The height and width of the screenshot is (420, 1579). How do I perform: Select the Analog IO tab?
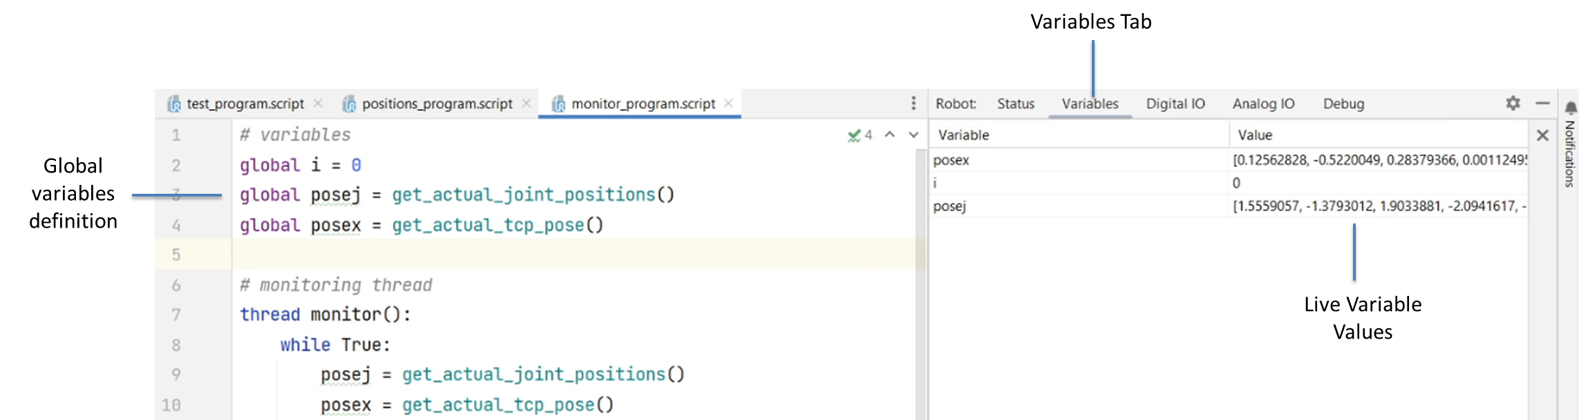1263,104
